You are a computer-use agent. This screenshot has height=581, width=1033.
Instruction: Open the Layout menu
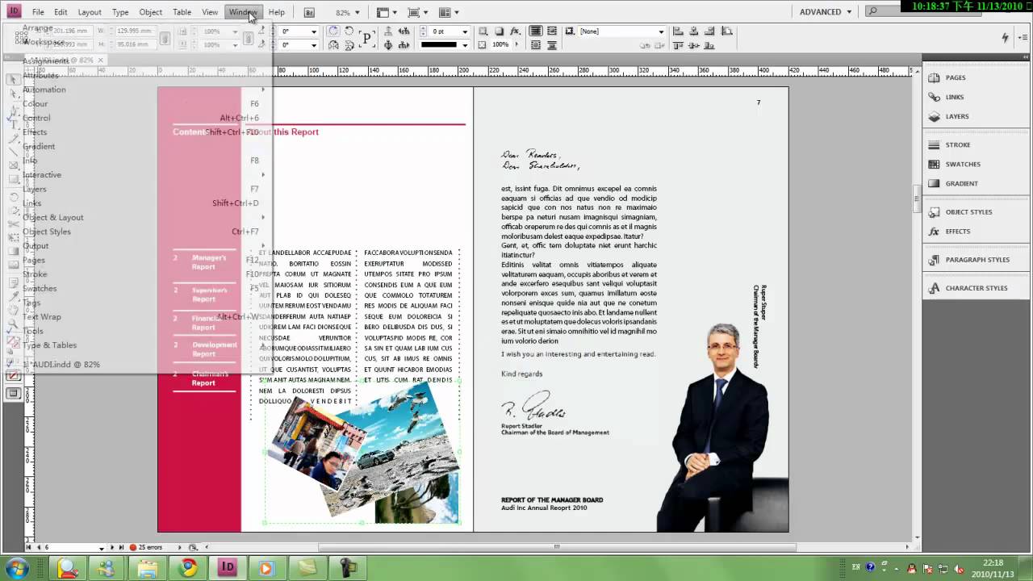(x=90, y=12)
